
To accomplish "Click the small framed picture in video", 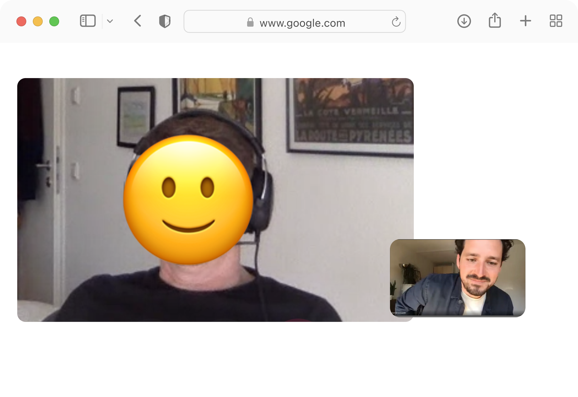I will click(136, 116).
